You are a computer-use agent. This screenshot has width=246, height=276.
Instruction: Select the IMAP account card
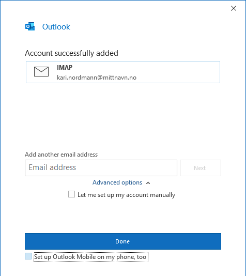(x=123, y=72)
